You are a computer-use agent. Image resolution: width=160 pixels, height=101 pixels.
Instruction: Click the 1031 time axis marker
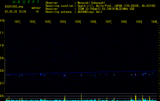pyautogui.click(x=17, y=22)
